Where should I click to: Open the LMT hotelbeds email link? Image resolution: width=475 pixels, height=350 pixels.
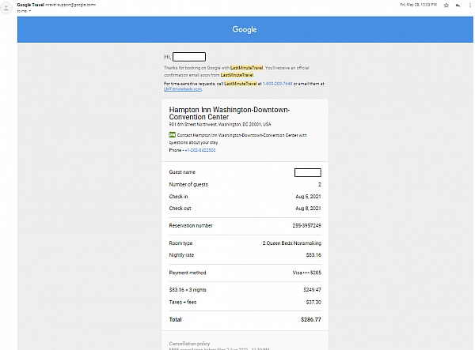183,89
